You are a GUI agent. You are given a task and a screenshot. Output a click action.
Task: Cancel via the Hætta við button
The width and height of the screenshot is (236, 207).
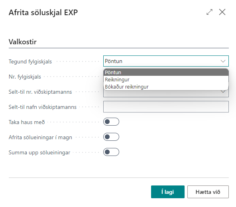[208, 192]
